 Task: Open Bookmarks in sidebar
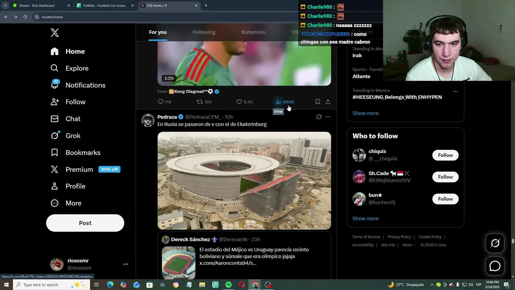click(75, 153)
